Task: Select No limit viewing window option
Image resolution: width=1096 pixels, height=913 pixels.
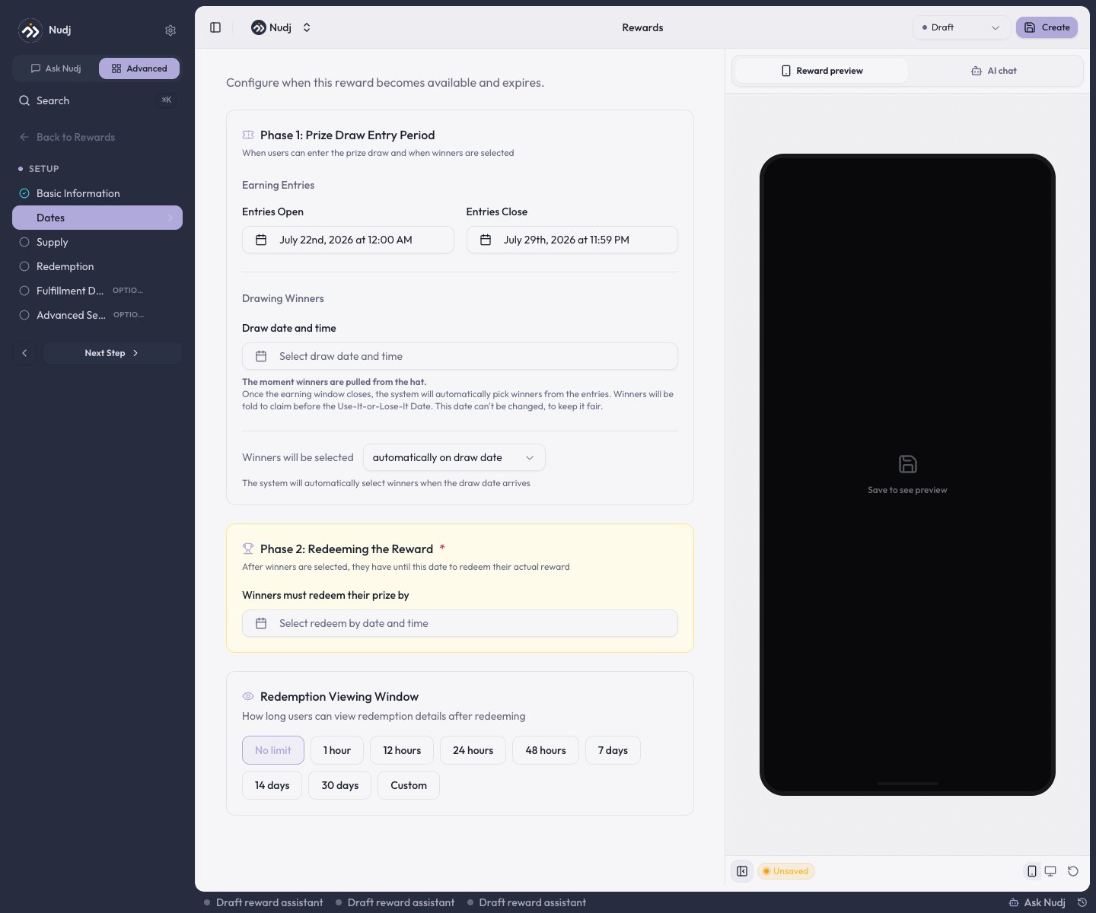Action: 273,750
